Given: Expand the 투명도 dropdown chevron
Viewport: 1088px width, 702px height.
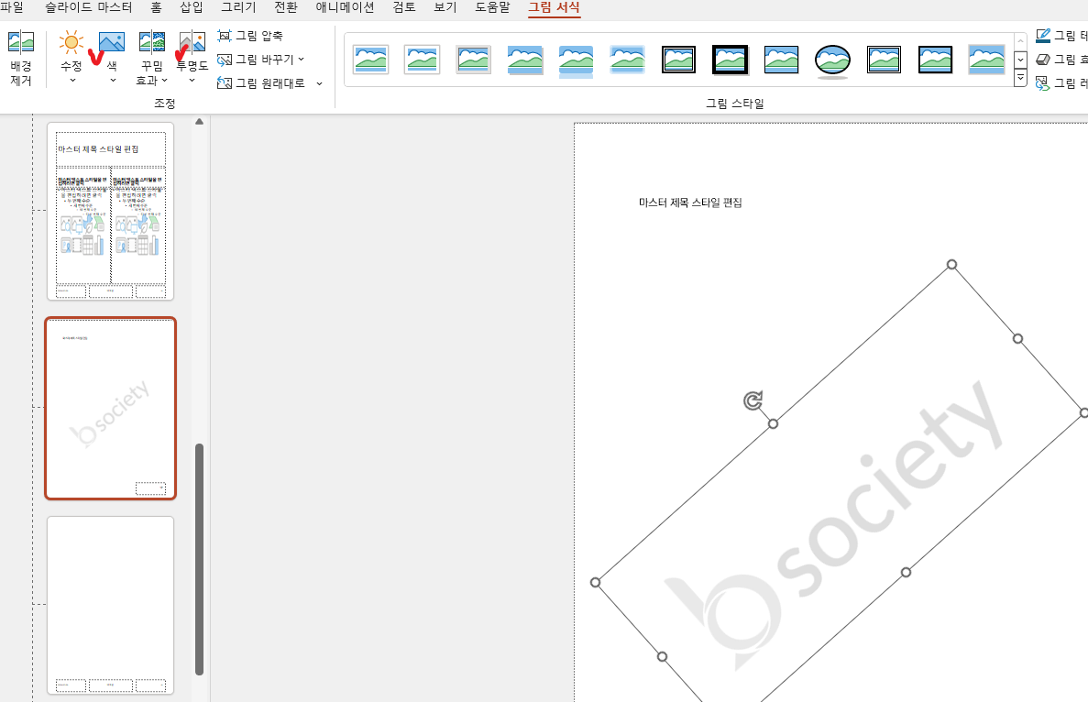Looking at the screenshot, I should pyautogui.click(x=192, y=81).
